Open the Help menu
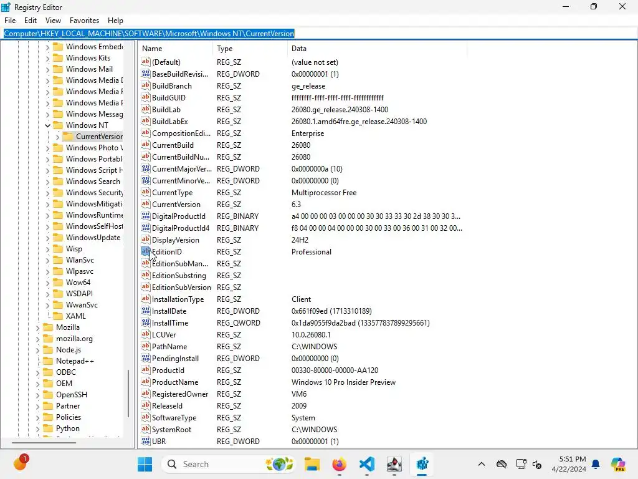 [x=115, y=21]
